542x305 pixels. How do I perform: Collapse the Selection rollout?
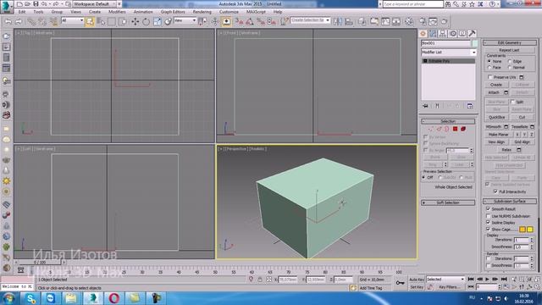[448, 121]
